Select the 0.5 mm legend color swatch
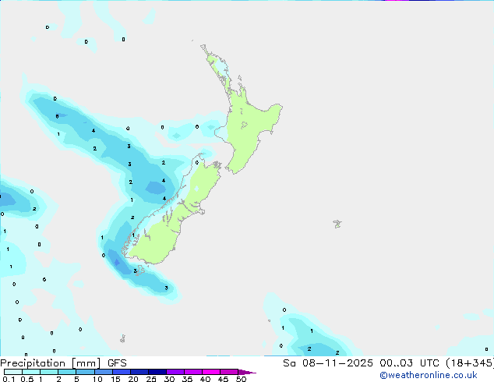494x382 pixels. (31, 372)
